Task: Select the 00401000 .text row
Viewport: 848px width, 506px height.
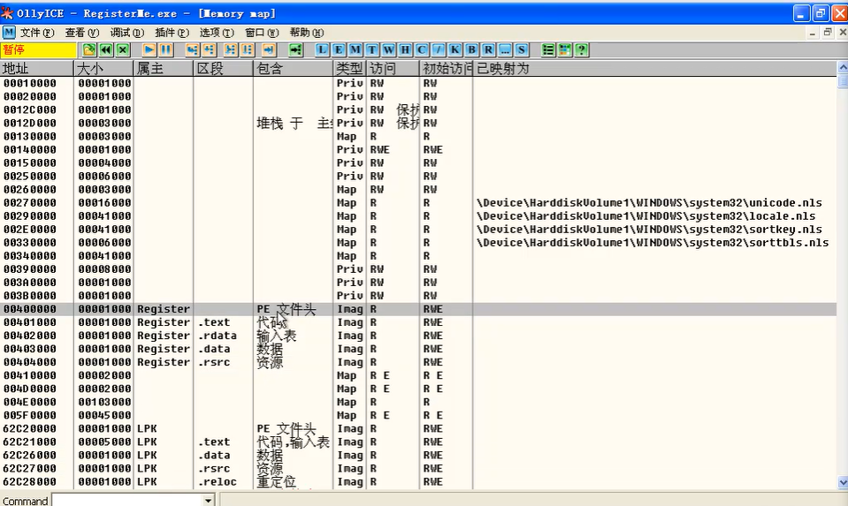Action: [x=418, y=322]
